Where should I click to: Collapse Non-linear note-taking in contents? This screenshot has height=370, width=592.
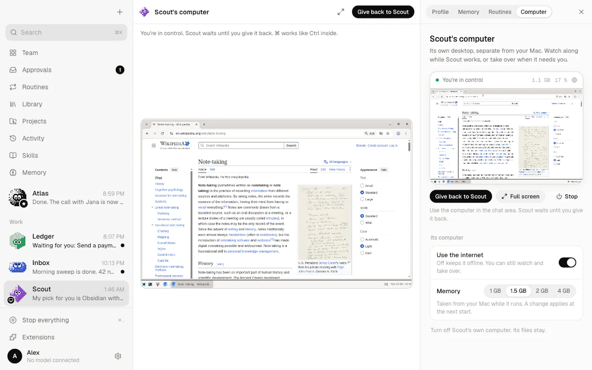tap(152, 225)
